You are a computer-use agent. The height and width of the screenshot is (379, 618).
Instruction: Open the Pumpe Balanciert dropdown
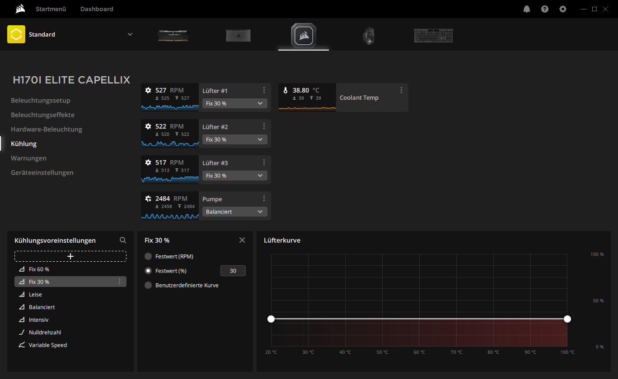click(234, 212)
